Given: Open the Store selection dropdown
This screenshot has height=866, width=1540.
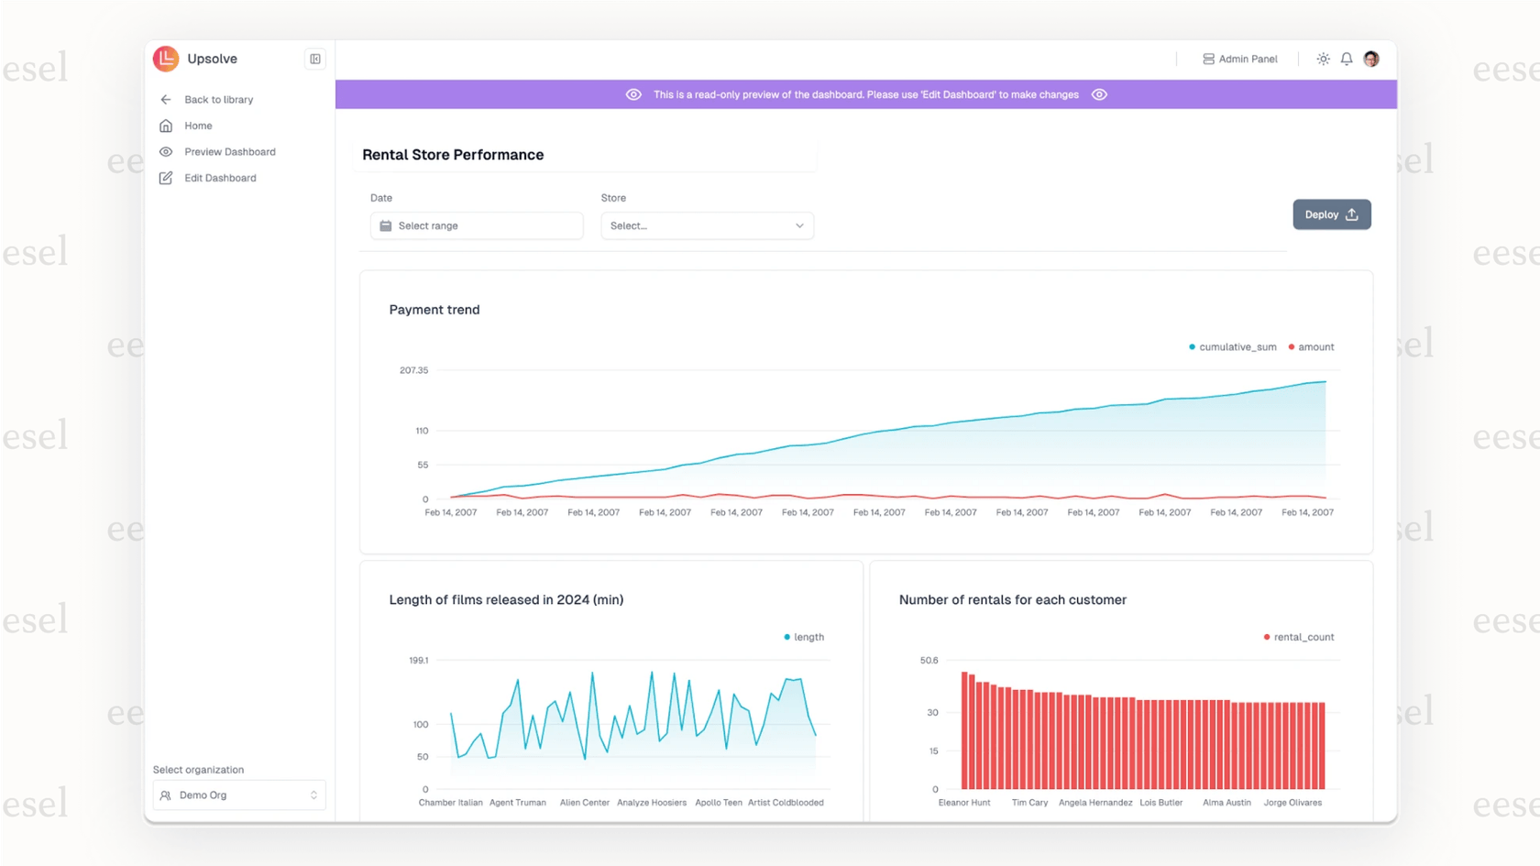Looking at the screenshot, I should (x=706, y=225).
